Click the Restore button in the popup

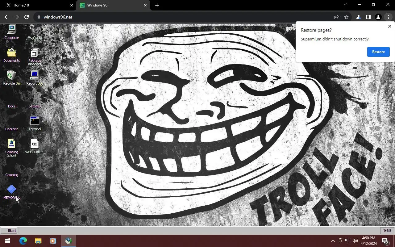click(378, 52)
